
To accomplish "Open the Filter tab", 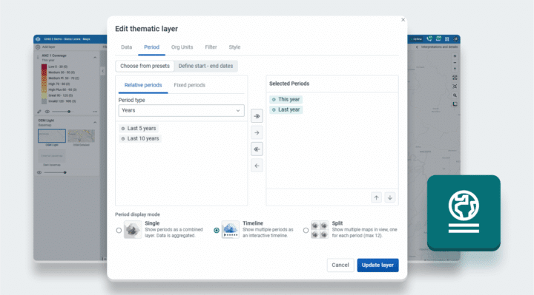I will click(x=211, y=47).
